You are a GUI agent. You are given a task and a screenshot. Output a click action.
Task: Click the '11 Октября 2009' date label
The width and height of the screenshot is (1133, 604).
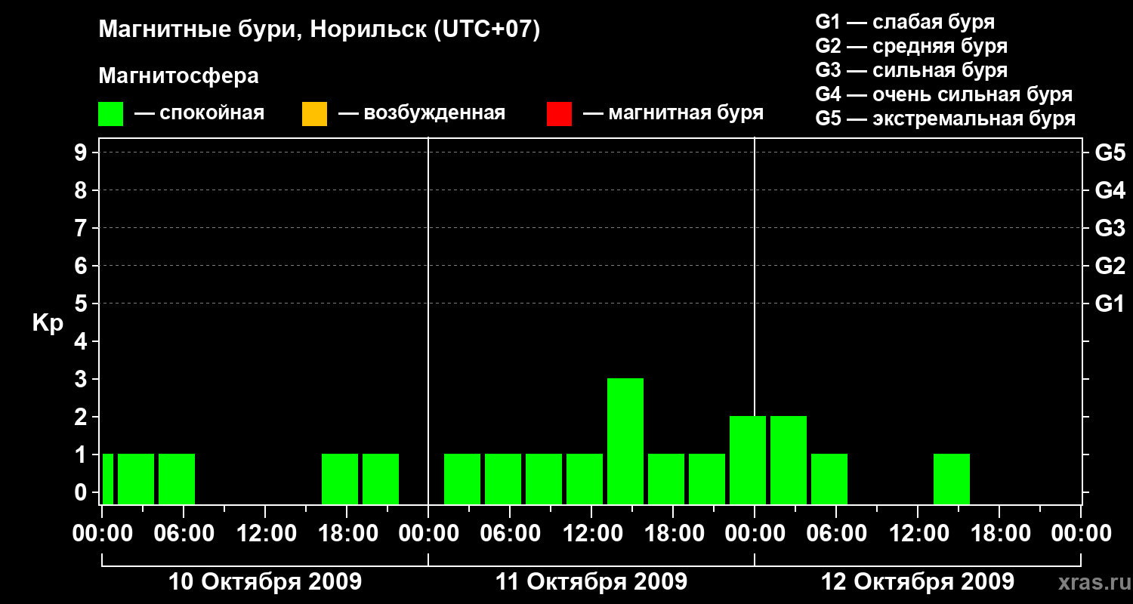click(591, 582)
